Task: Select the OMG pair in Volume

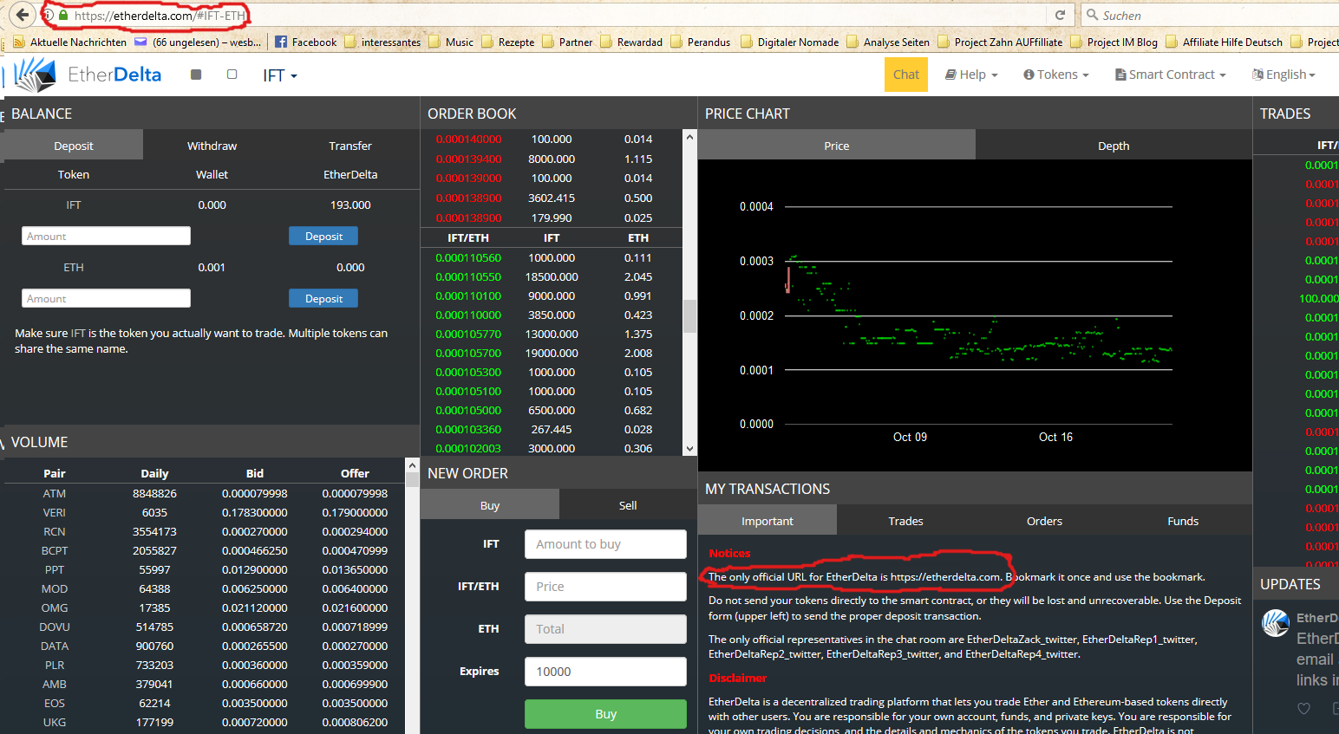Action: click(x=55, y=607)
